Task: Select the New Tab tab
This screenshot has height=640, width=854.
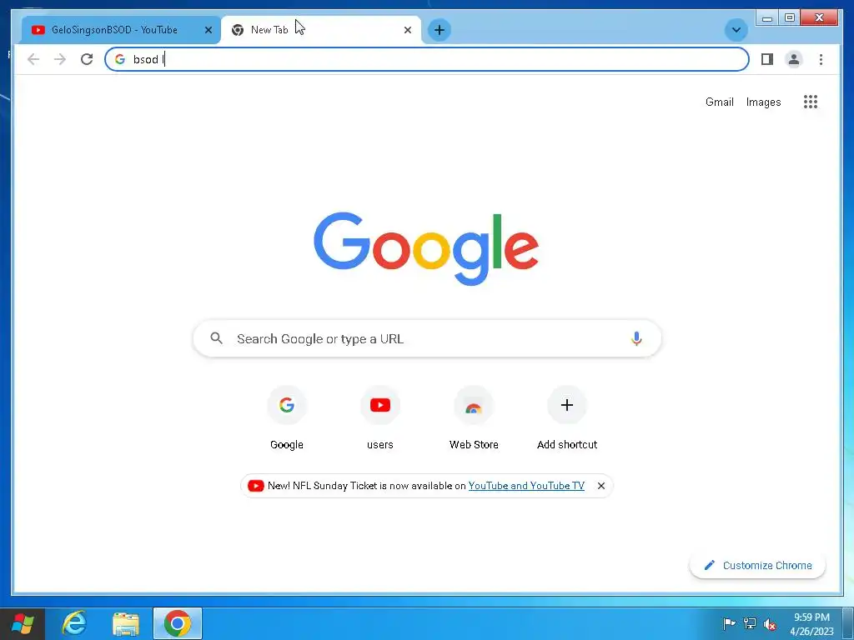Action: click(321, 30)
